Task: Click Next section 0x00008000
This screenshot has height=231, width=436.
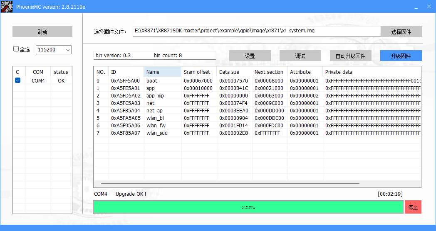Action: (x=269, y=81)
